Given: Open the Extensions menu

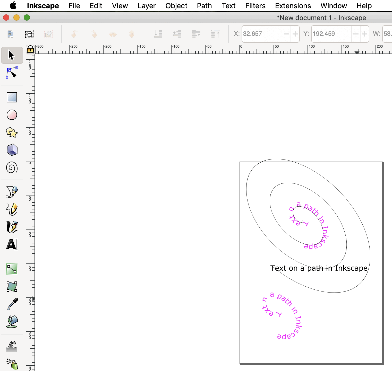Looking at the screenshot, I should click(293, 6).
